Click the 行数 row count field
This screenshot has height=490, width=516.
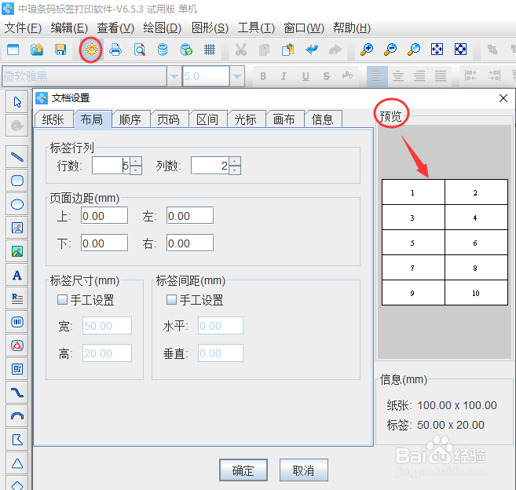(111, 166)
